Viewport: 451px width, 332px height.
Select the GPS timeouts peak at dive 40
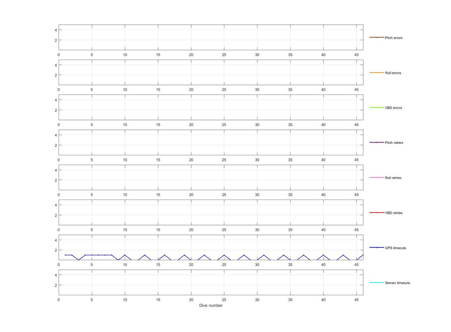pos(323,255)
